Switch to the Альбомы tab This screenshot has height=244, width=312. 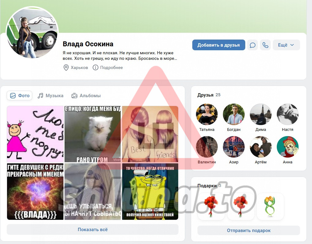pyautogui.click(x=86, y=96)
